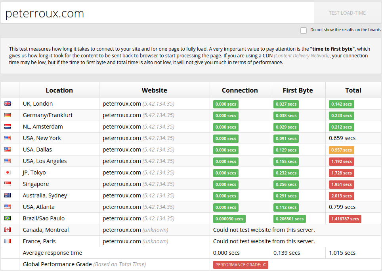Click the Brazil flag icon for Sao Paulo
382x271 pixels.
tap(8, 218)
